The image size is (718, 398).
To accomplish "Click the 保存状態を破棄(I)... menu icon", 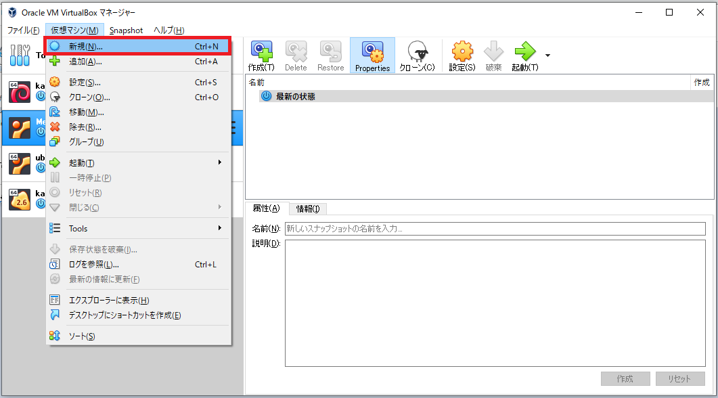I will 55,249.
